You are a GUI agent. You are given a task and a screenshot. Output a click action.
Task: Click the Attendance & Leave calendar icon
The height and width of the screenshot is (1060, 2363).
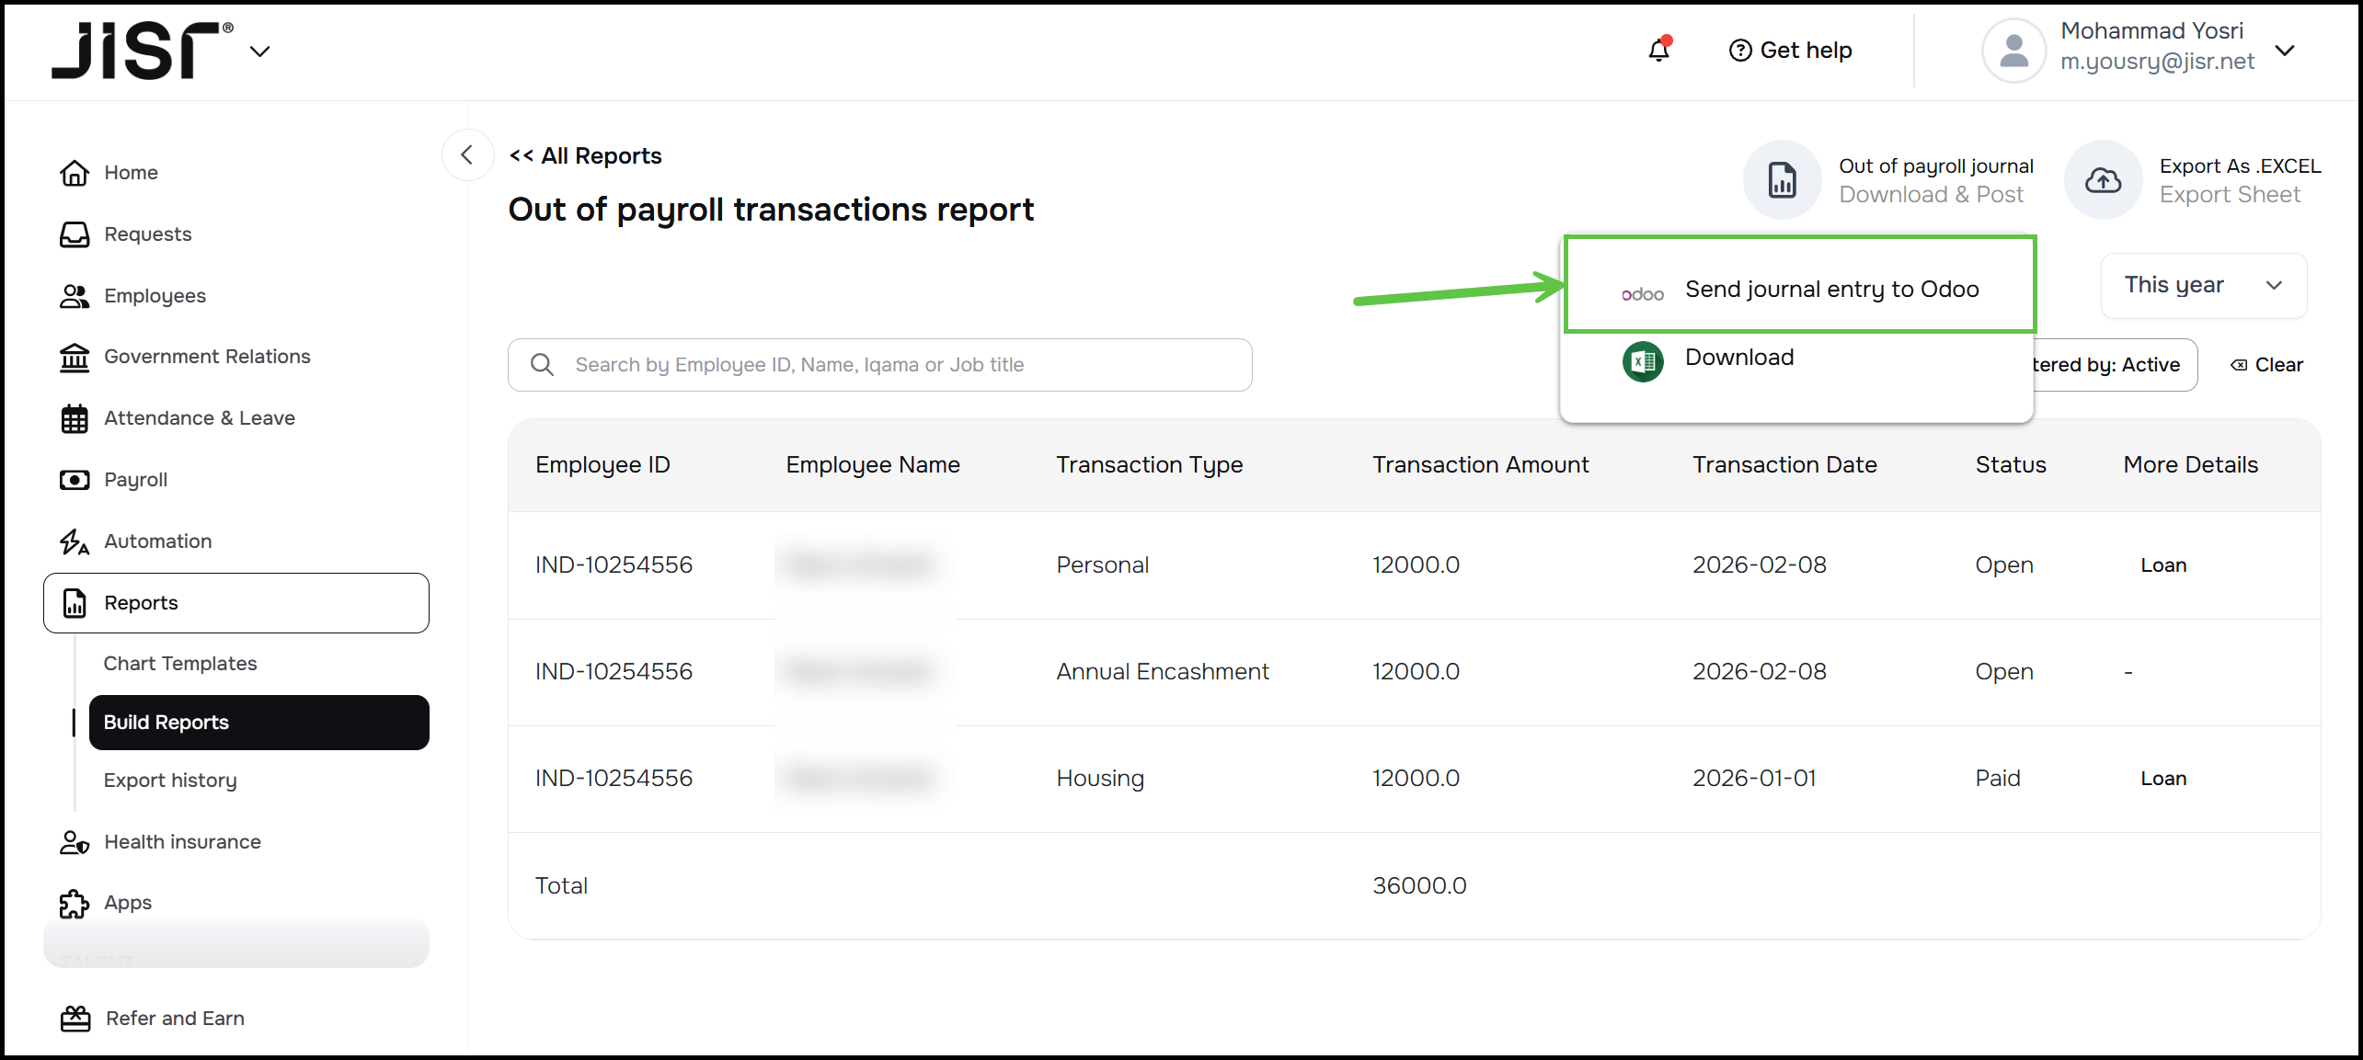[x=75, y=418]
